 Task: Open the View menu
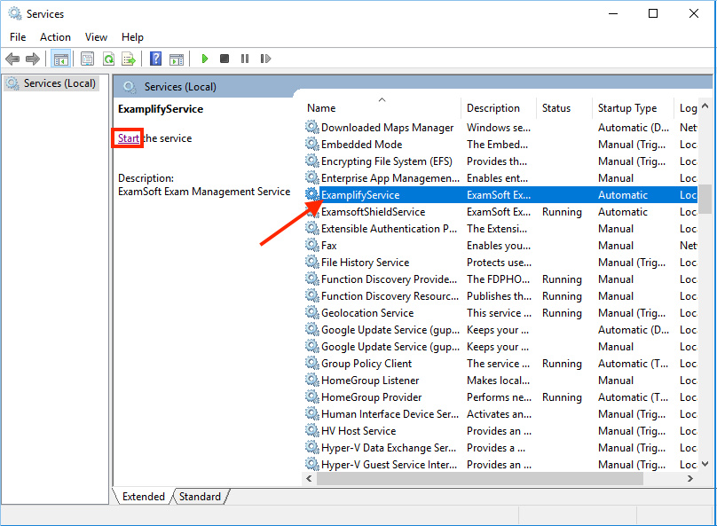pos(96,37)
